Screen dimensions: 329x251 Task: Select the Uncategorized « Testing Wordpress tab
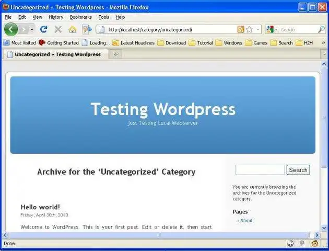(56, 54)
